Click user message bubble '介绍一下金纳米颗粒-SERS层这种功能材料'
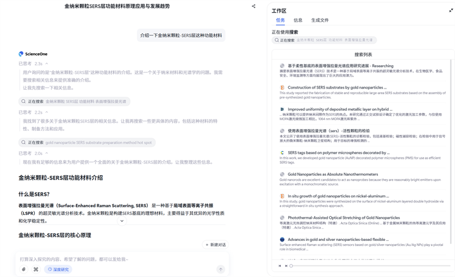 [x=181, y=35]
